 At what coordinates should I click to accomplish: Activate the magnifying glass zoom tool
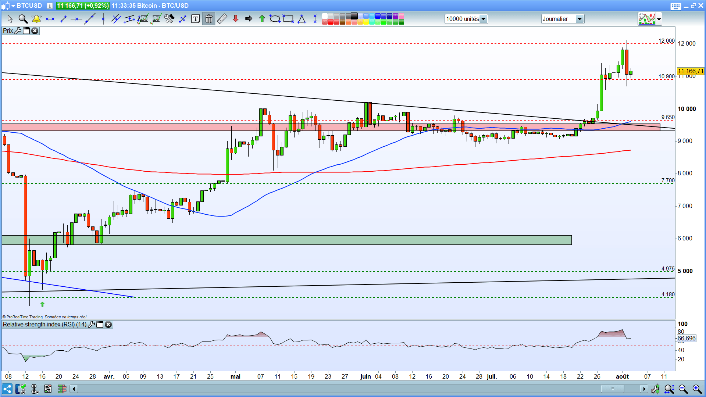23,19
